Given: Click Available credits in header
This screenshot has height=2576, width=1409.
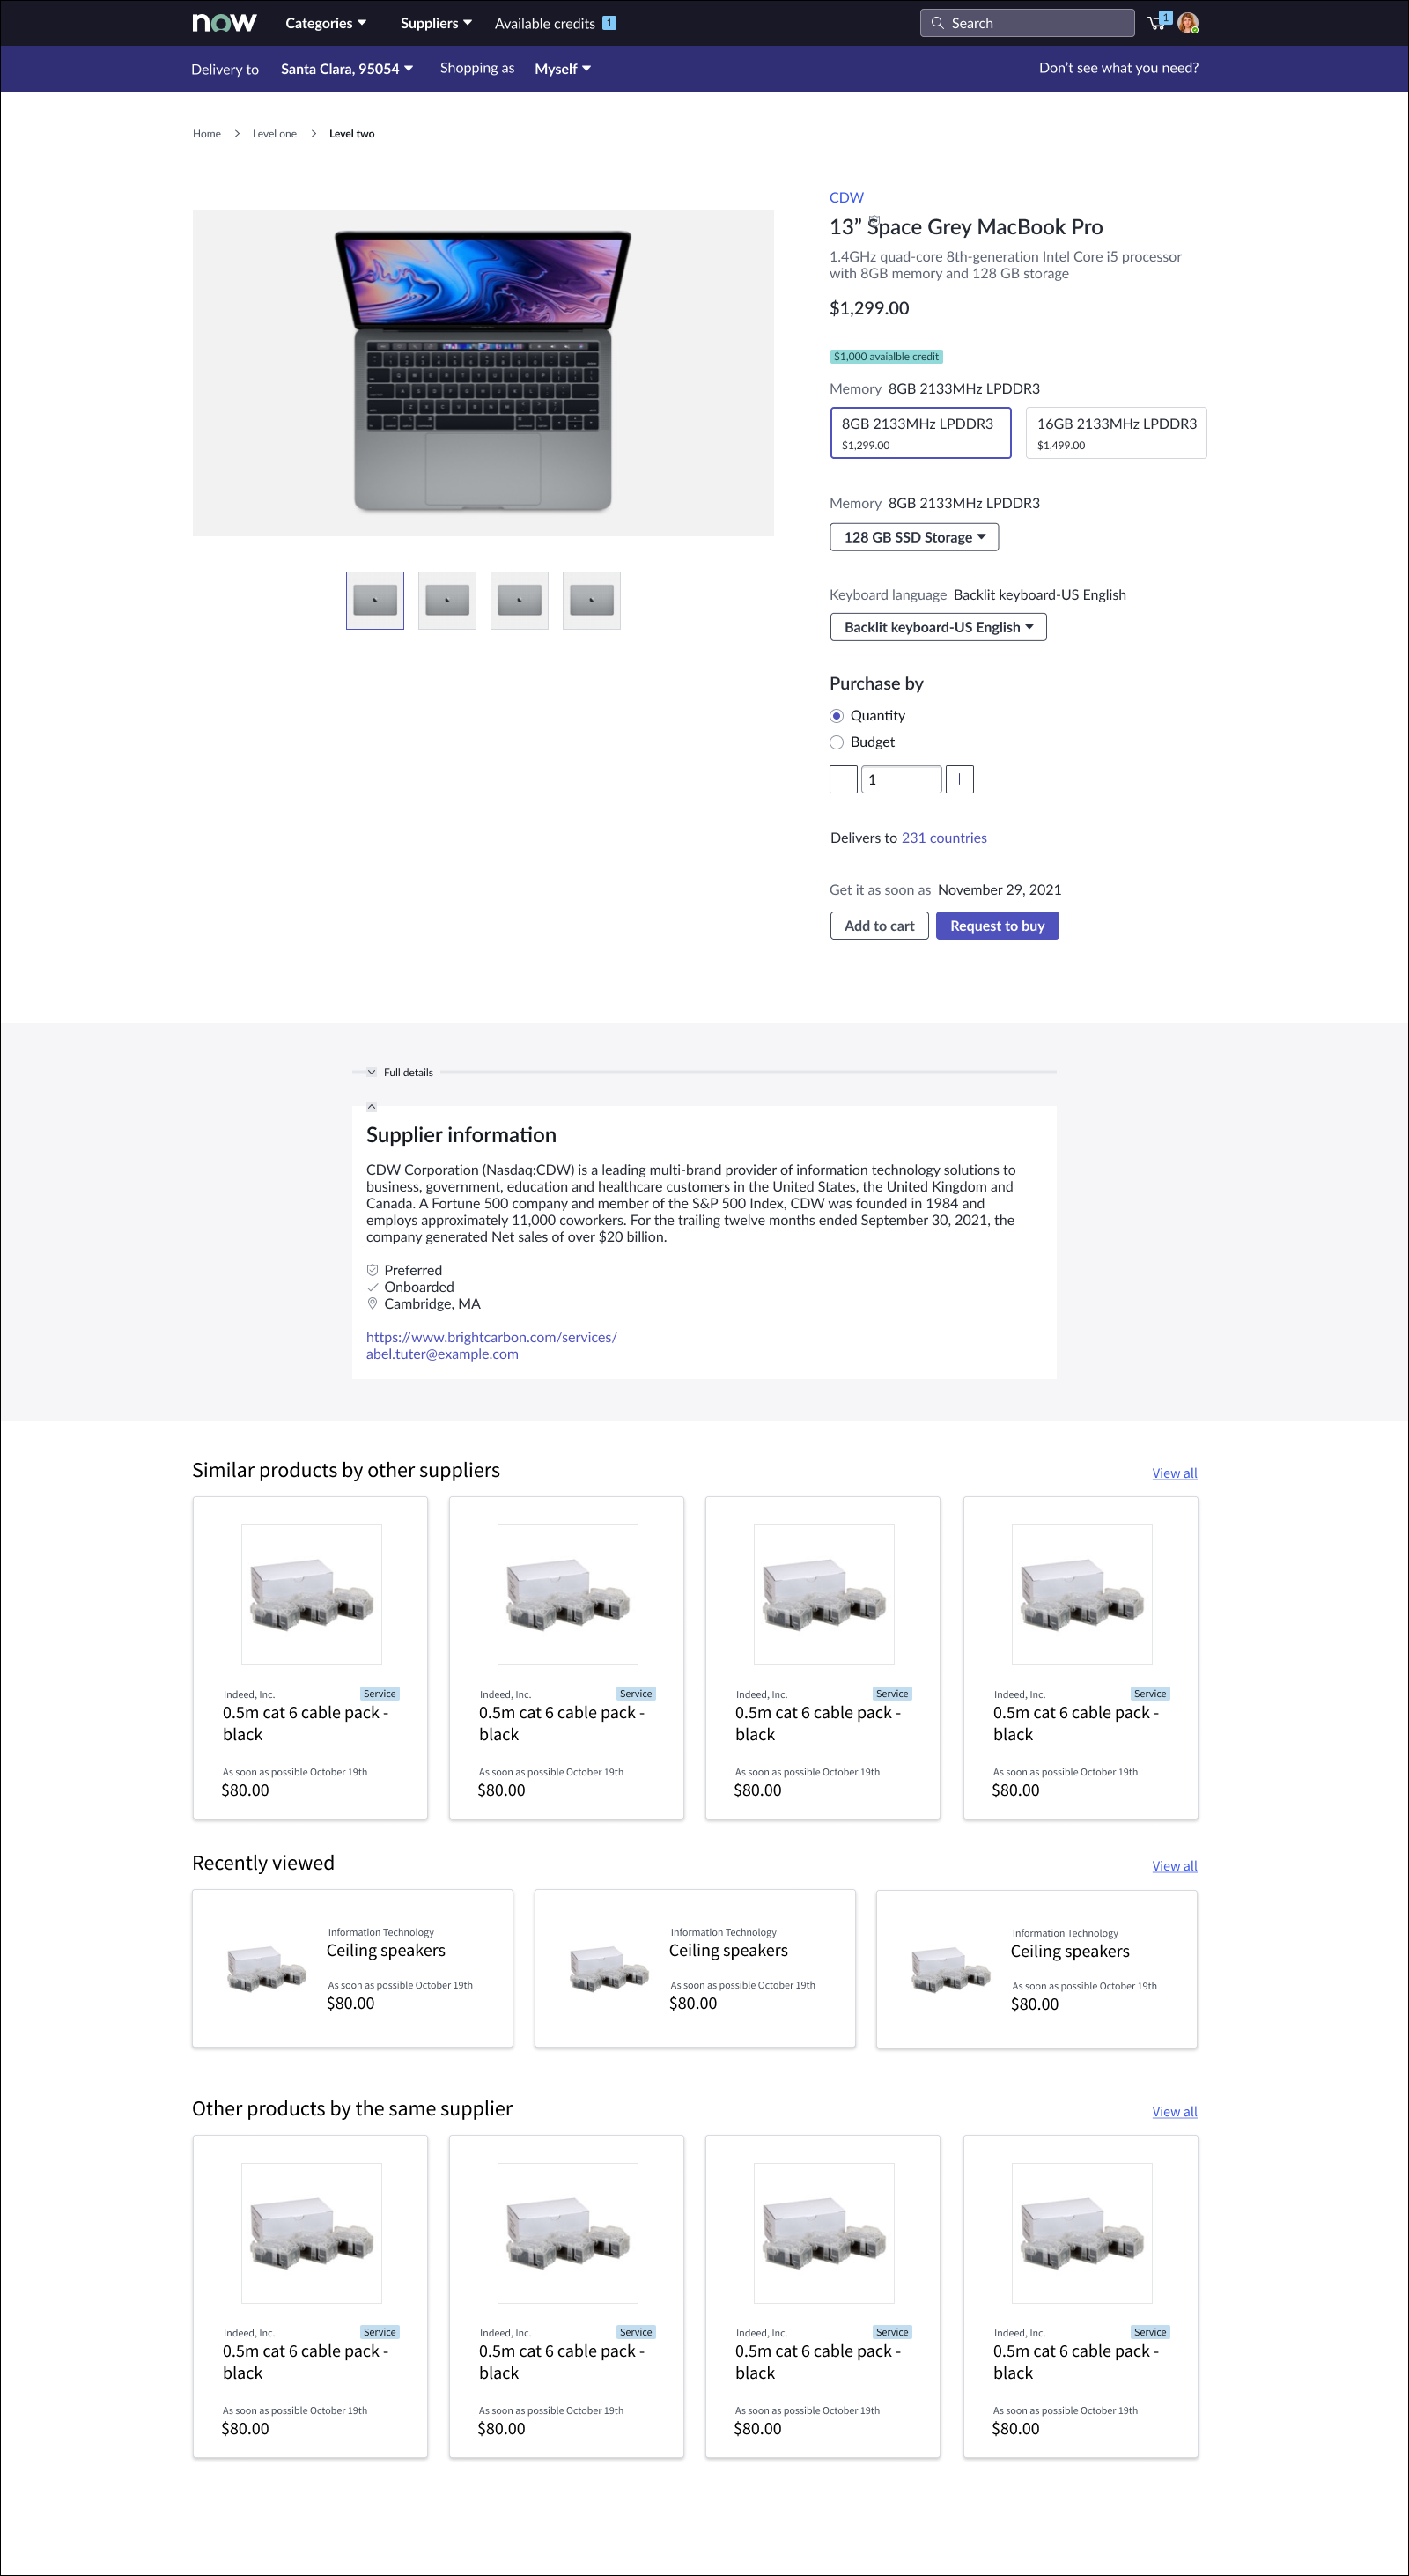Looking at the screenshot, I should pyautogui.click(x=545, y=23).
